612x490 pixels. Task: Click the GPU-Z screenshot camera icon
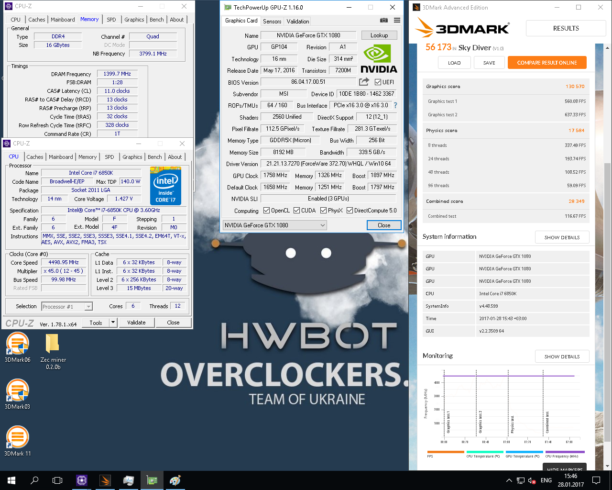[383, 20]
